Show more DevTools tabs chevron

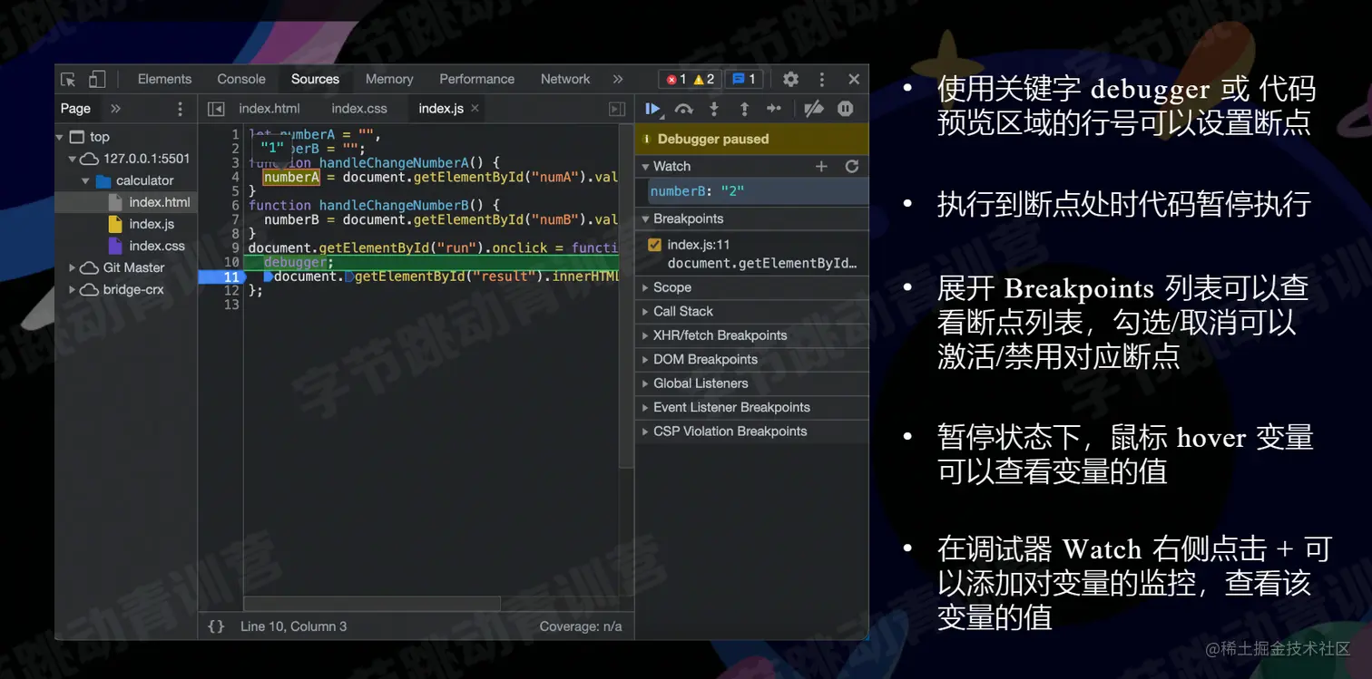[618, 80]
